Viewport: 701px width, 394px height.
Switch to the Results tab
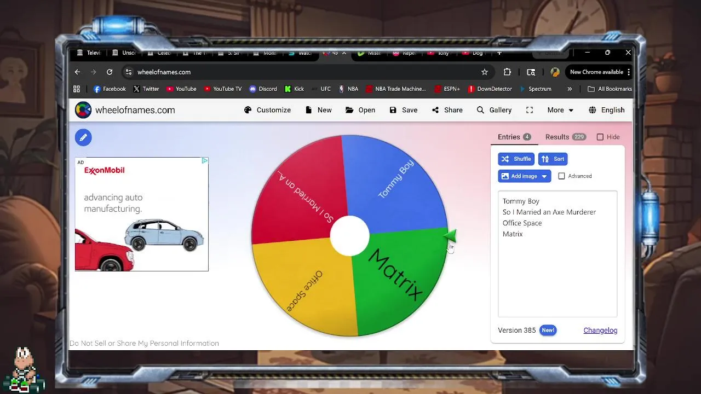[566, 137]
